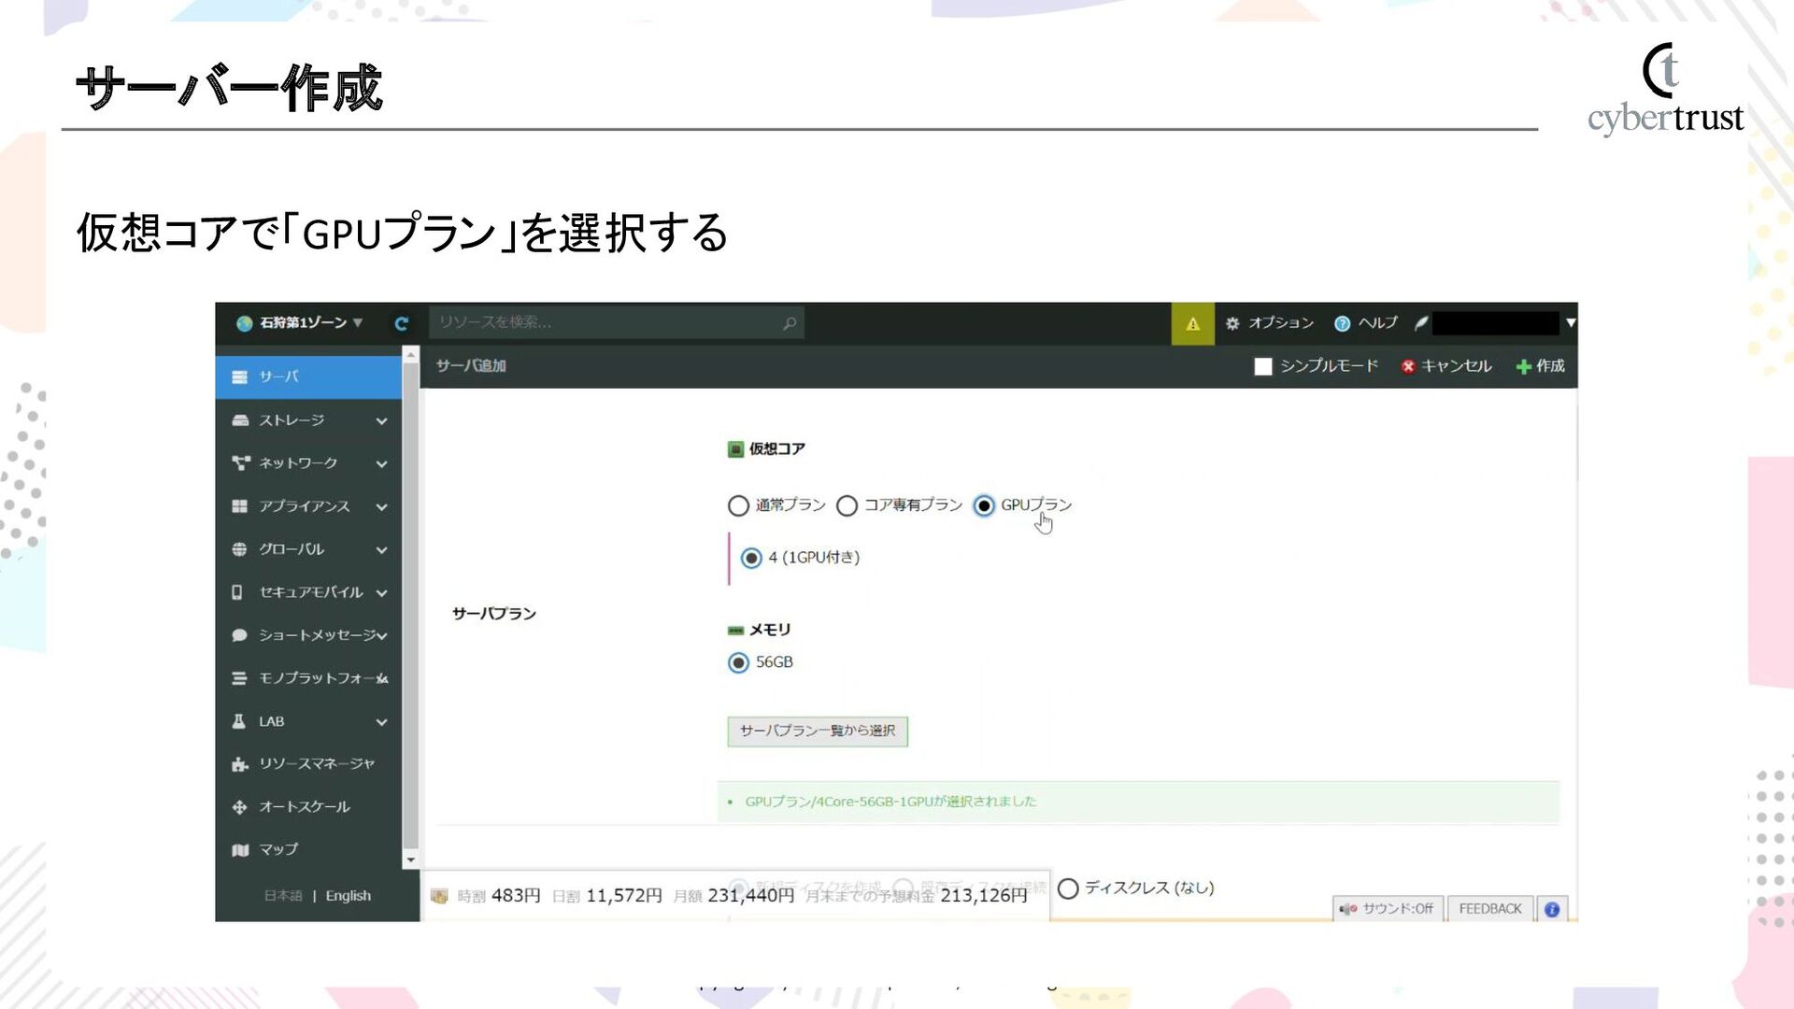Click the サウンド:Off button
Viewport: 1794px width, 1009px height.
coord(1388,909)
